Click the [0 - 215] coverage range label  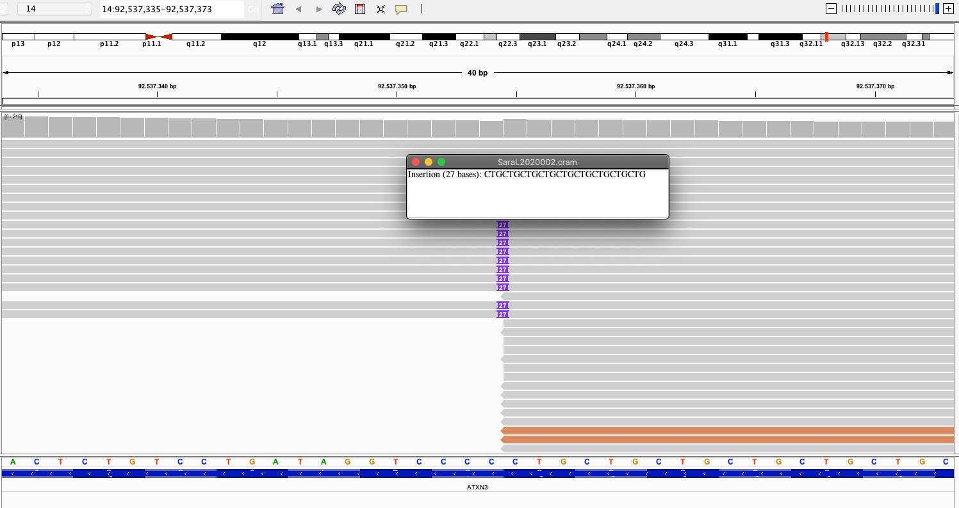13,116
